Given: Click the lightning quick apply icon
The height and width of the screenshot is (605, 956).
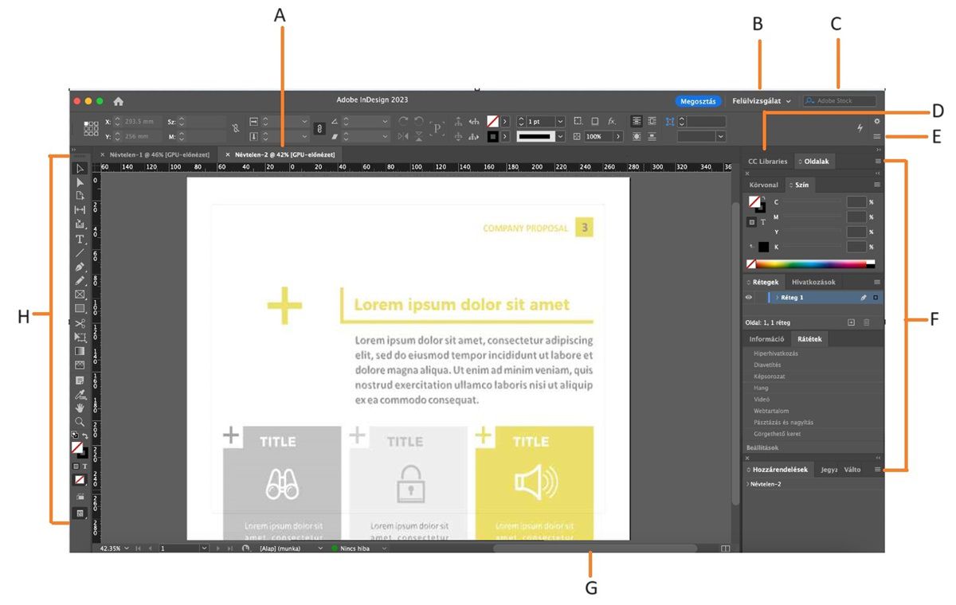Looking at the screenshot, I should coord(860,127).
